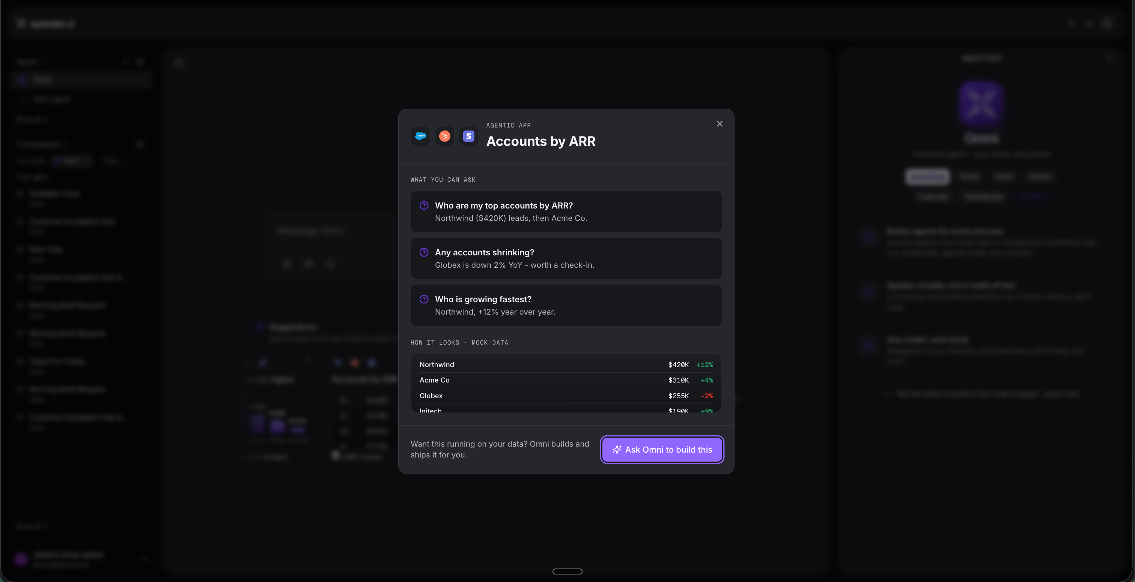The image size is (1135, 582).
Task: Click the Acme Co row in mock data
Action: pyautogui.click(x=566, y=380)
